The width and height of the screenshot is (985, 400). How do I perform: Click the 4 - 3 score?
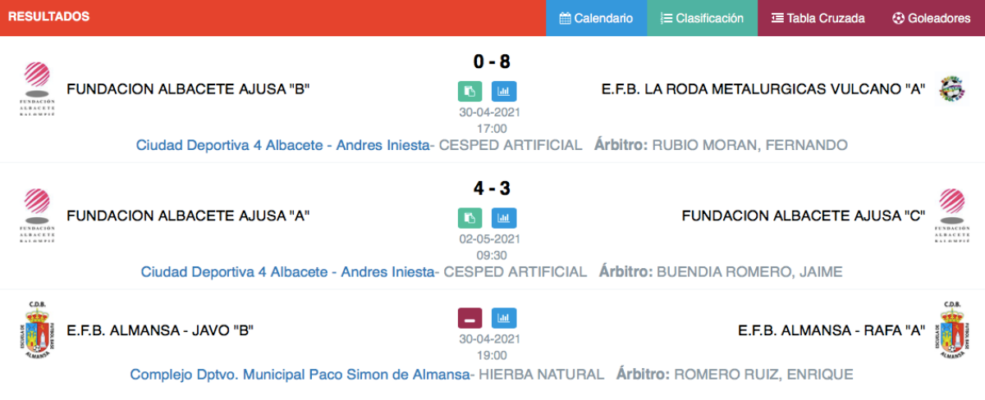tap(492, 189)
